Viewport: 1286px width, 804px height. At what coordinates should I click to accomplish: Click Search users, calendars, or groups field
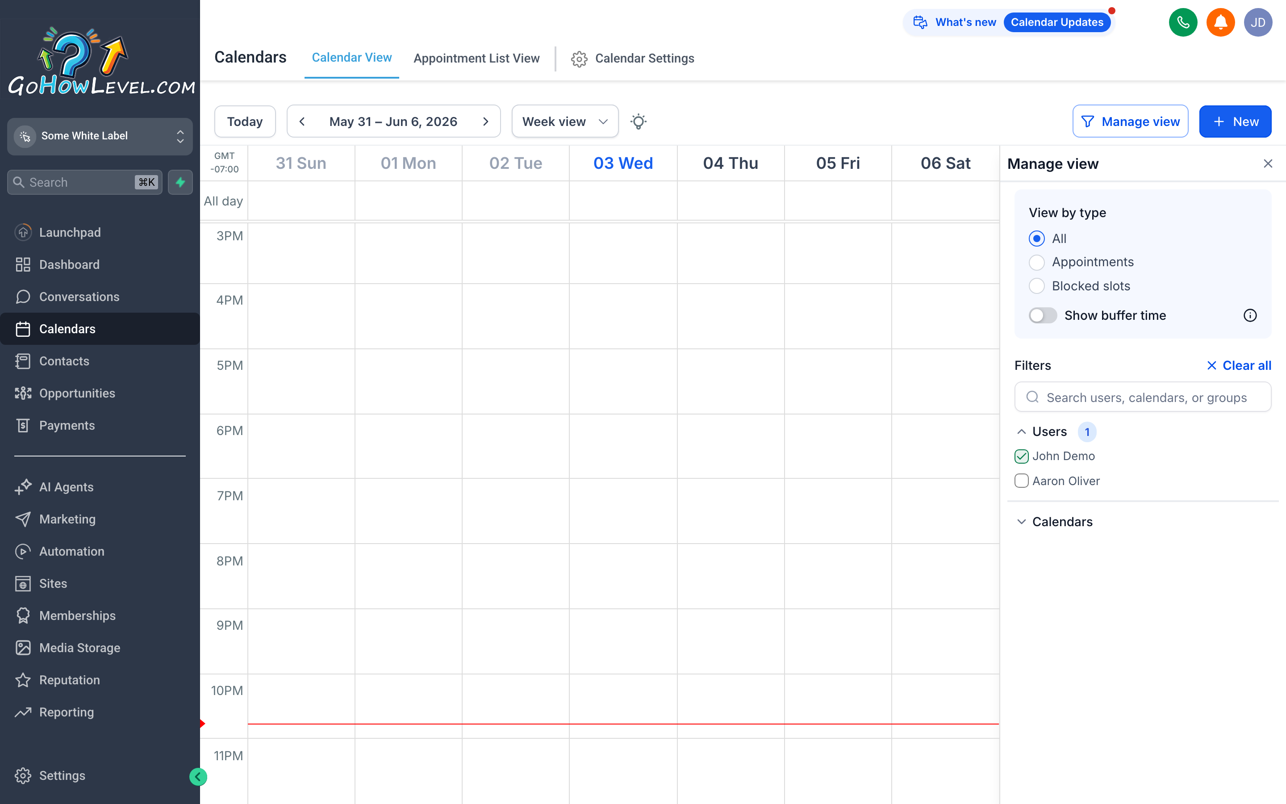[x=1143, y=397]
